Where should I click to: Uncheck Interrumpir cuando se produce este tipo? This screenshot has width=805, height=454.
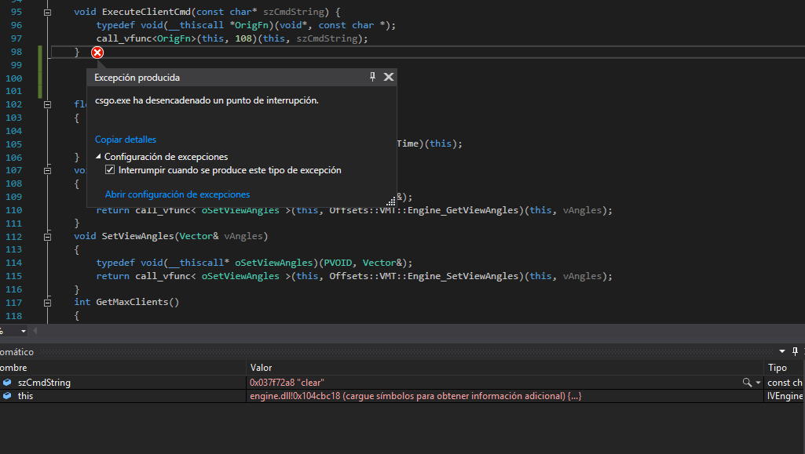tap(111, 170)
